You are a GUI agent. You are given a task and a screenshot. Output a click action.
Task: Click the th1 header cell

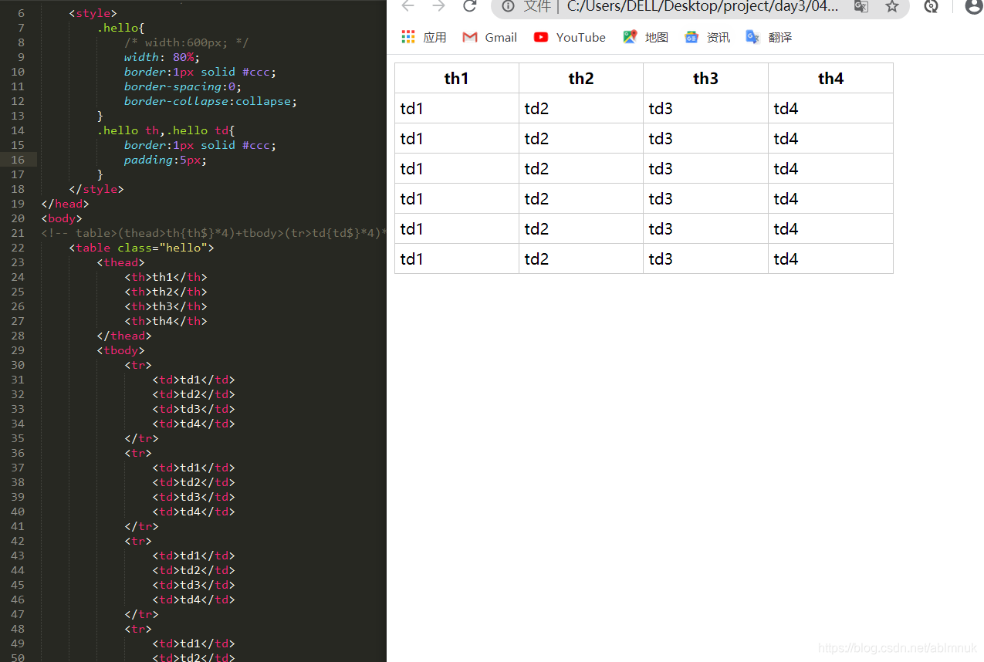point(457,78)
